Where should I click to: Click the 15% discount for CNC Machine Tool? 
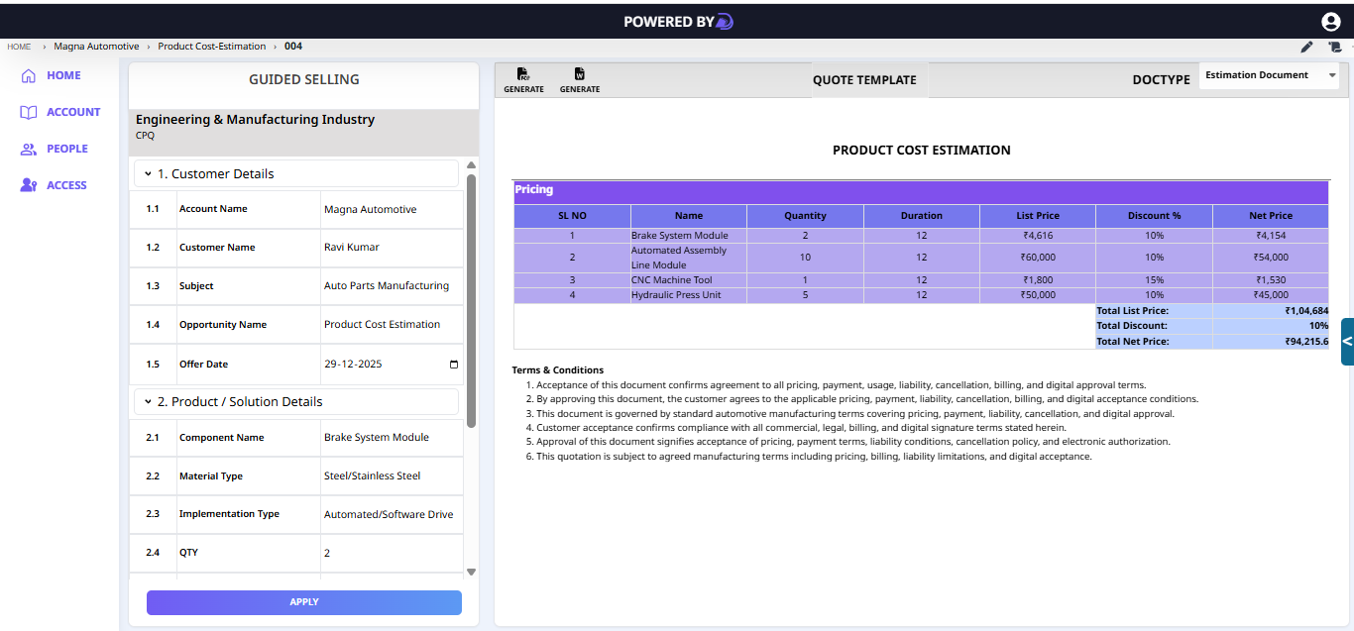pyautogui.click(x=1154, y=280)
